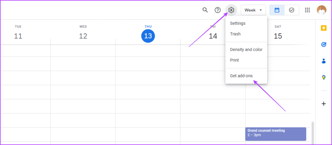Select Settings from the menu

pos(238,23)
